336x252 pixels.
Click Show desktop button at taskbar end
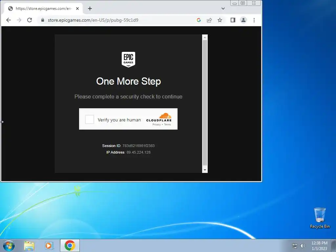pyautogui.click(x=334, y=245)
